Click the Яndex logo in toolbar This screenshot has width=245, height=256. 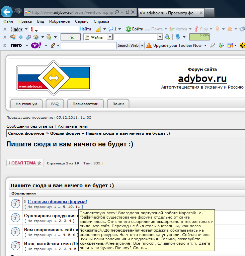click(x=17, y=29)
